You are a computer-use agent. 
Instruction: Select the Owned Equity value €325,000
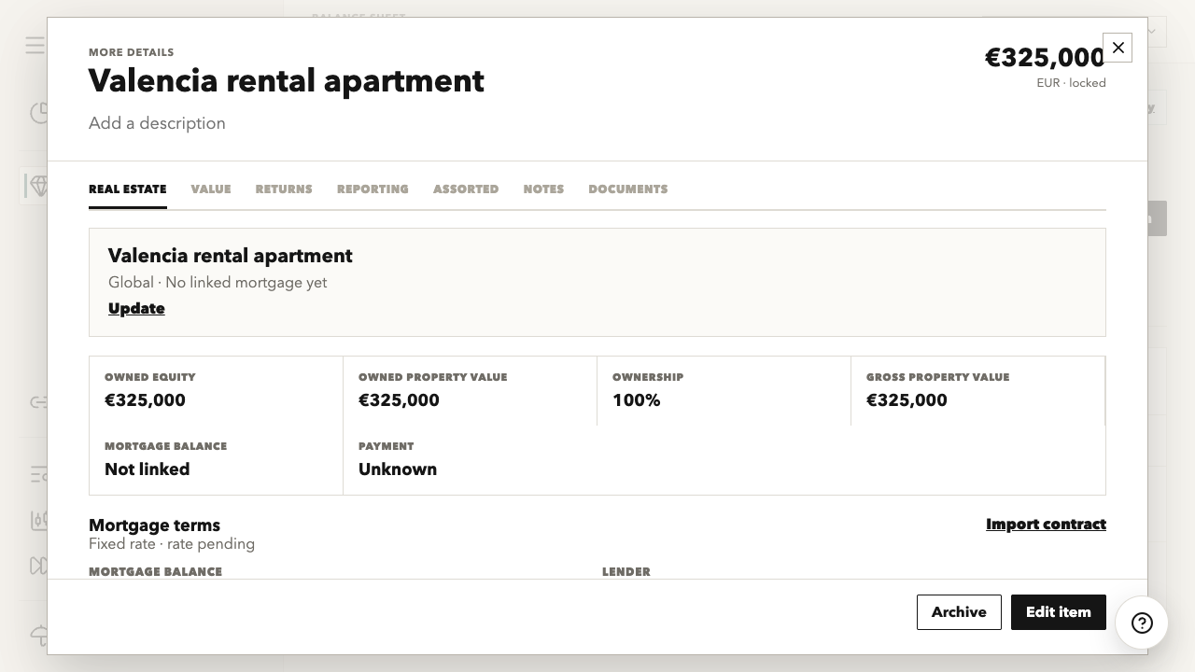point(145,400)
